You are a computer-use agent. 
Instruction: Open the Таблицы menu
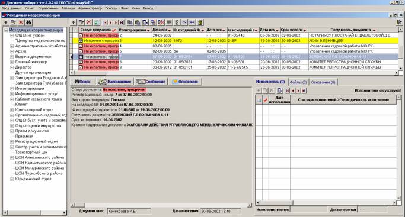pyautogui.click(x=68, y=8)
